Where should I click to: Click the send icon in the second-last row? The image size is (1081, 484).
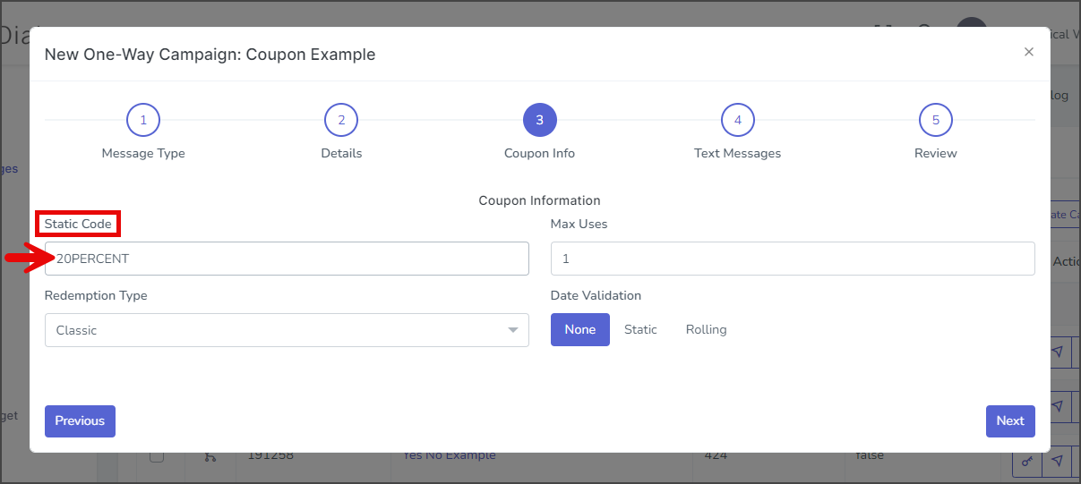(1058, 407)
